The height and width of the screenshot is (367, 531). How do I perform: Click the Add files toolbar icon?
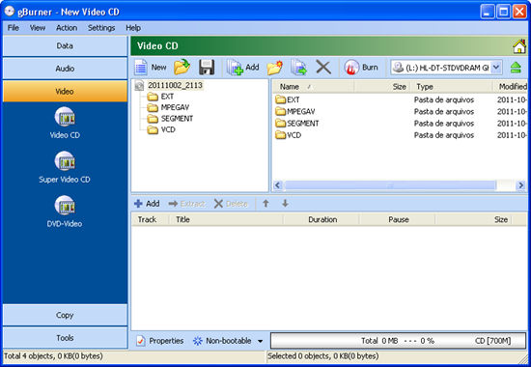[235, 67]
